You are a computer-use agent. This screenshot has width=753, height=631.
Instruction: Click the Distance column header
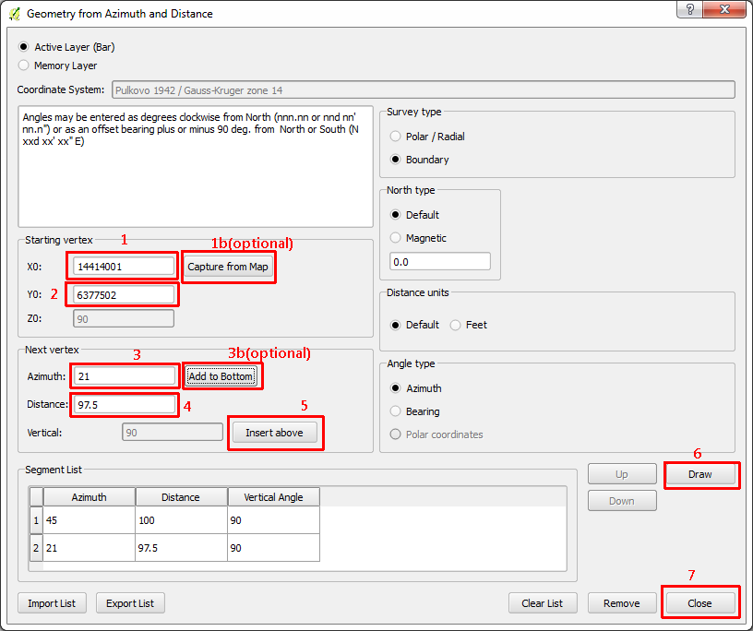(x=181, y=497)
